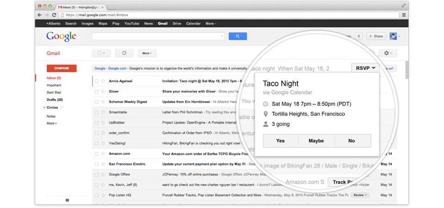Star the order_confirm email
The image size is (444, 208).
[103, 133]
